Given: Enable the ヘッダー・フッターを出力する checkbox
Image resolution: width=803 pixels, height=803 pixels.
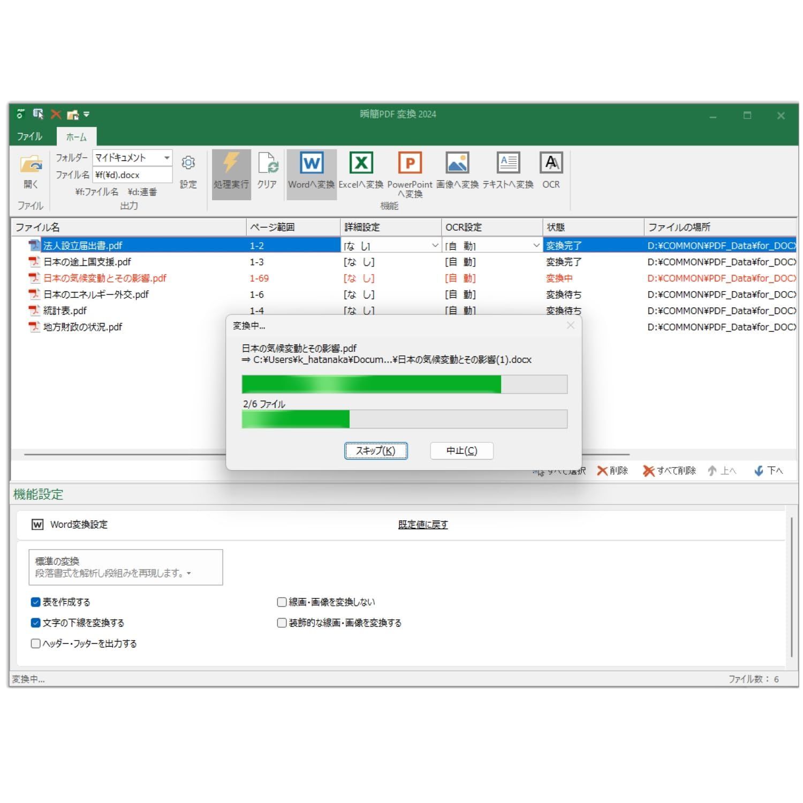Looking at the screenshot, I should coord(36,643).
